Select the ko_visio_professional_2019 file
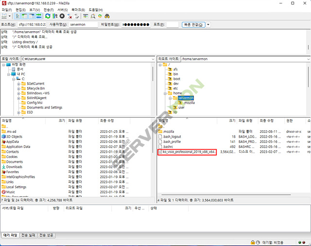The height and width of the screenshot is (246, 311). [x=187, y=152]
